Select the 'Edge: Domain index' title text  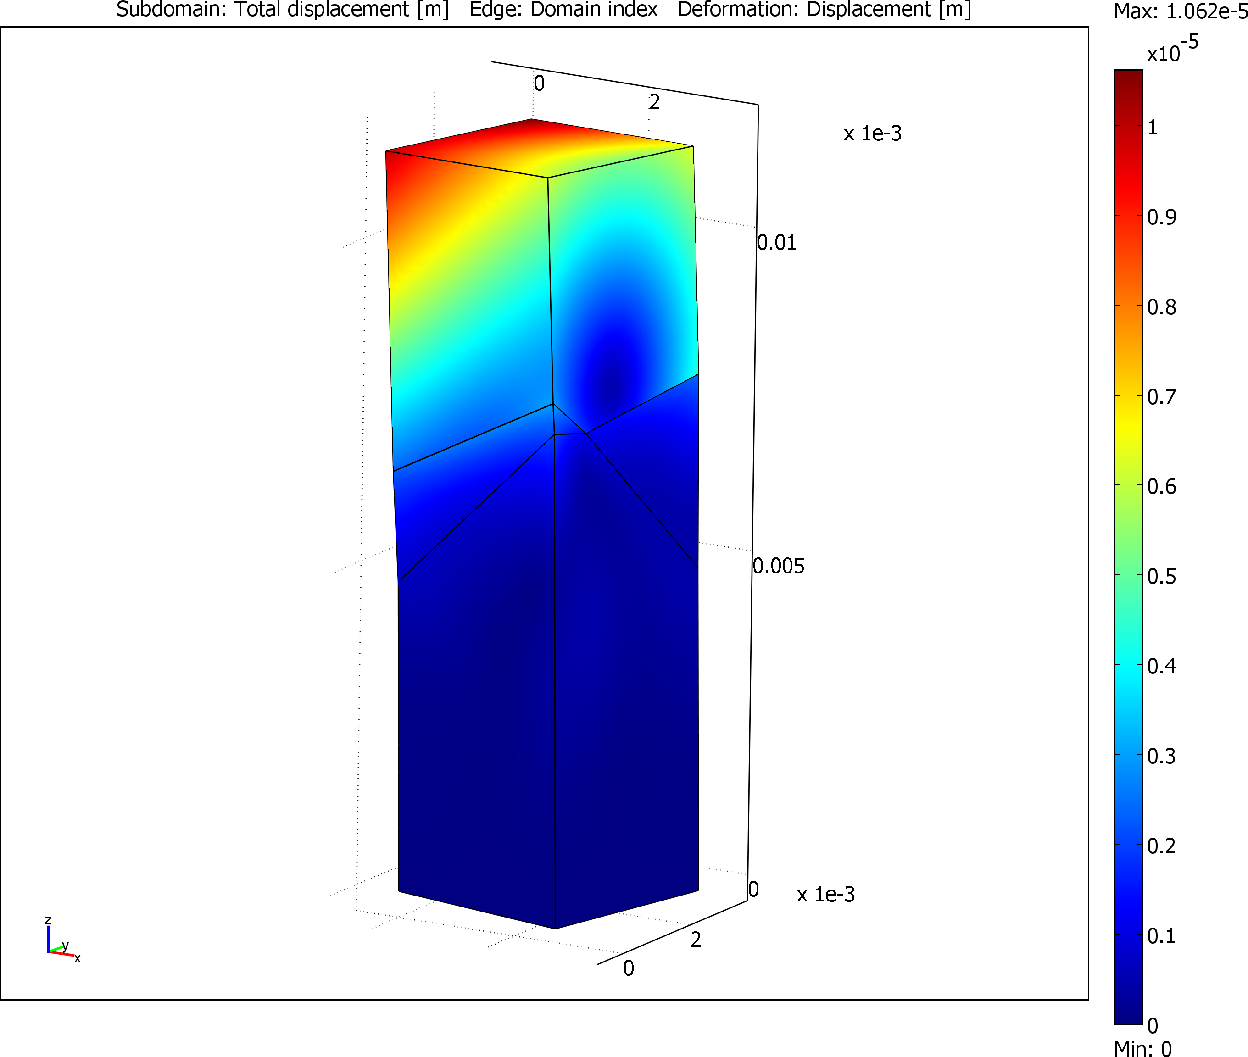click(563, 10)
